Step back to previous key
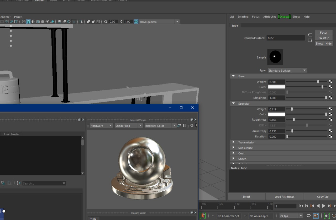This screenshot has width=336, height=220. coord(312,206)
